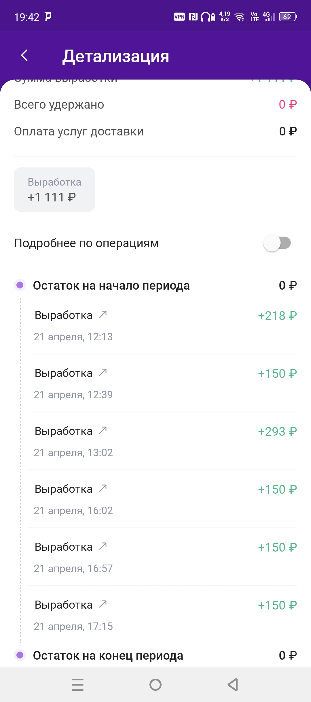311x702 pixels.
Task: Open arrow icon of 12:13 Выработка entry
Action: tap(103, 314)
